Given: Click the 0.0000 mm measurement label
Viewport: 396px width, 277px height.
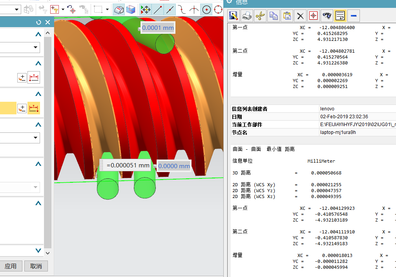Looking at the screenshot, I should [x=174, y=166].
